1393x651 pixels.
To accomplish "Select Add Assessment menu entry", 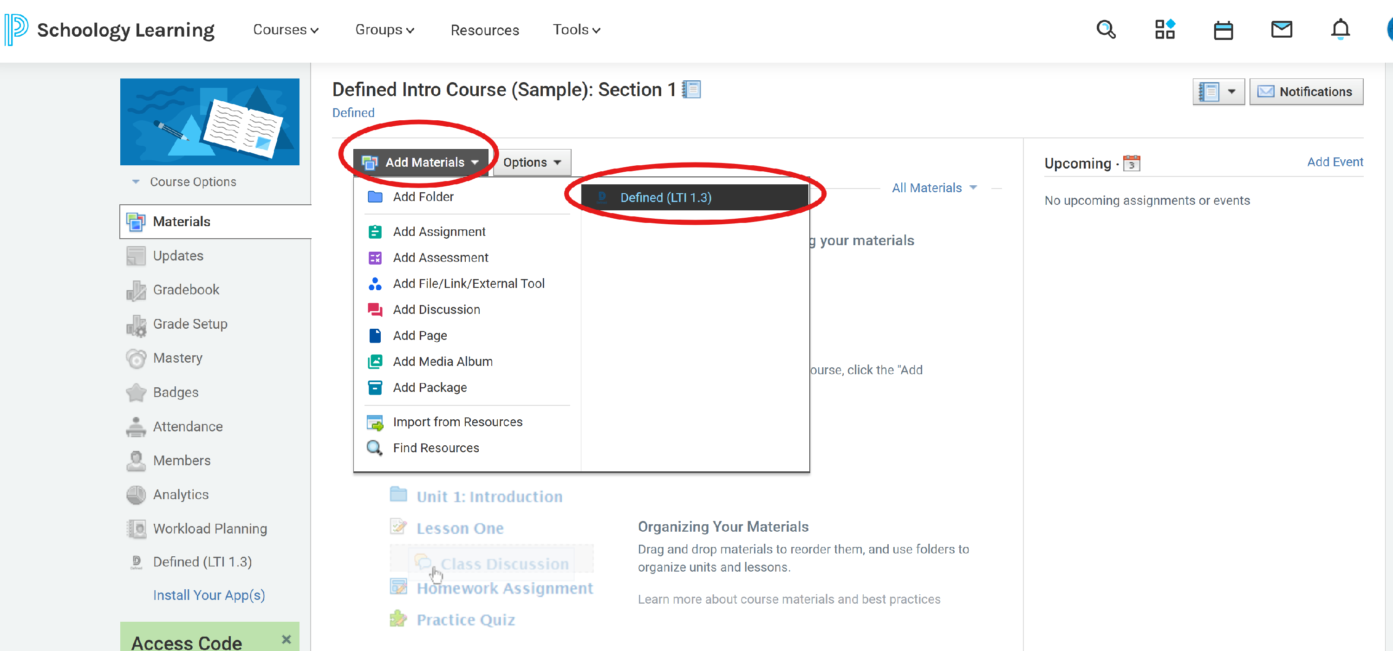I will coord(440,257).
